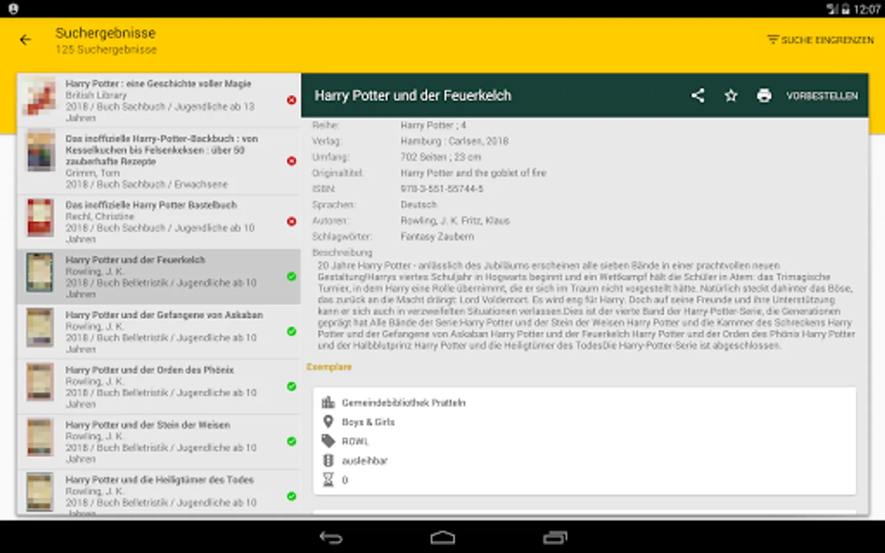Select result 'Das inoffizielle Harry Potter Bastelbuch'
The image size is (885, 553).
[x=159, y=221]
